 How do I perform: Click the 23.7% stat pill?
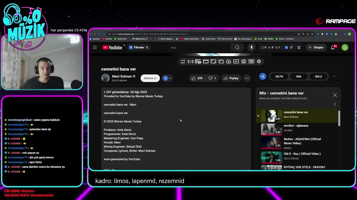(x=279, y=76)
